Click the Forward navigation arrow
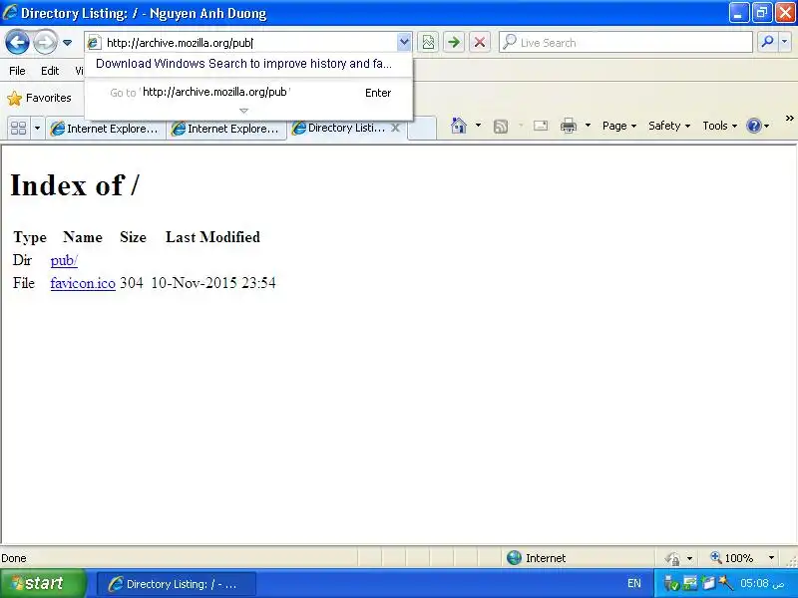This screenshot has width=798, height=598. point(45,42)
